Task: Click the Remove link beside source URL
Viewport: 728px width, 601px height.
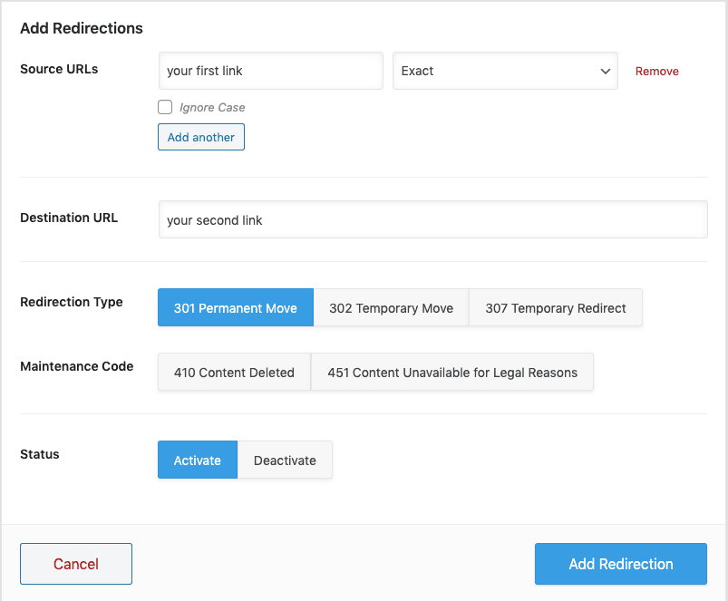Action: tap(656, 72)
